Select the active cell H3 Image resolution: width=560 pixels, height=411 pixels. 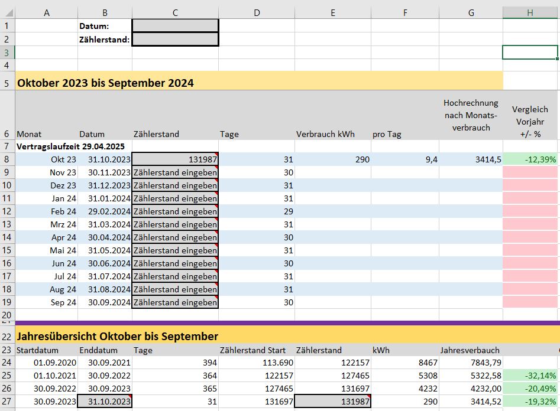[x=530, y=53]
